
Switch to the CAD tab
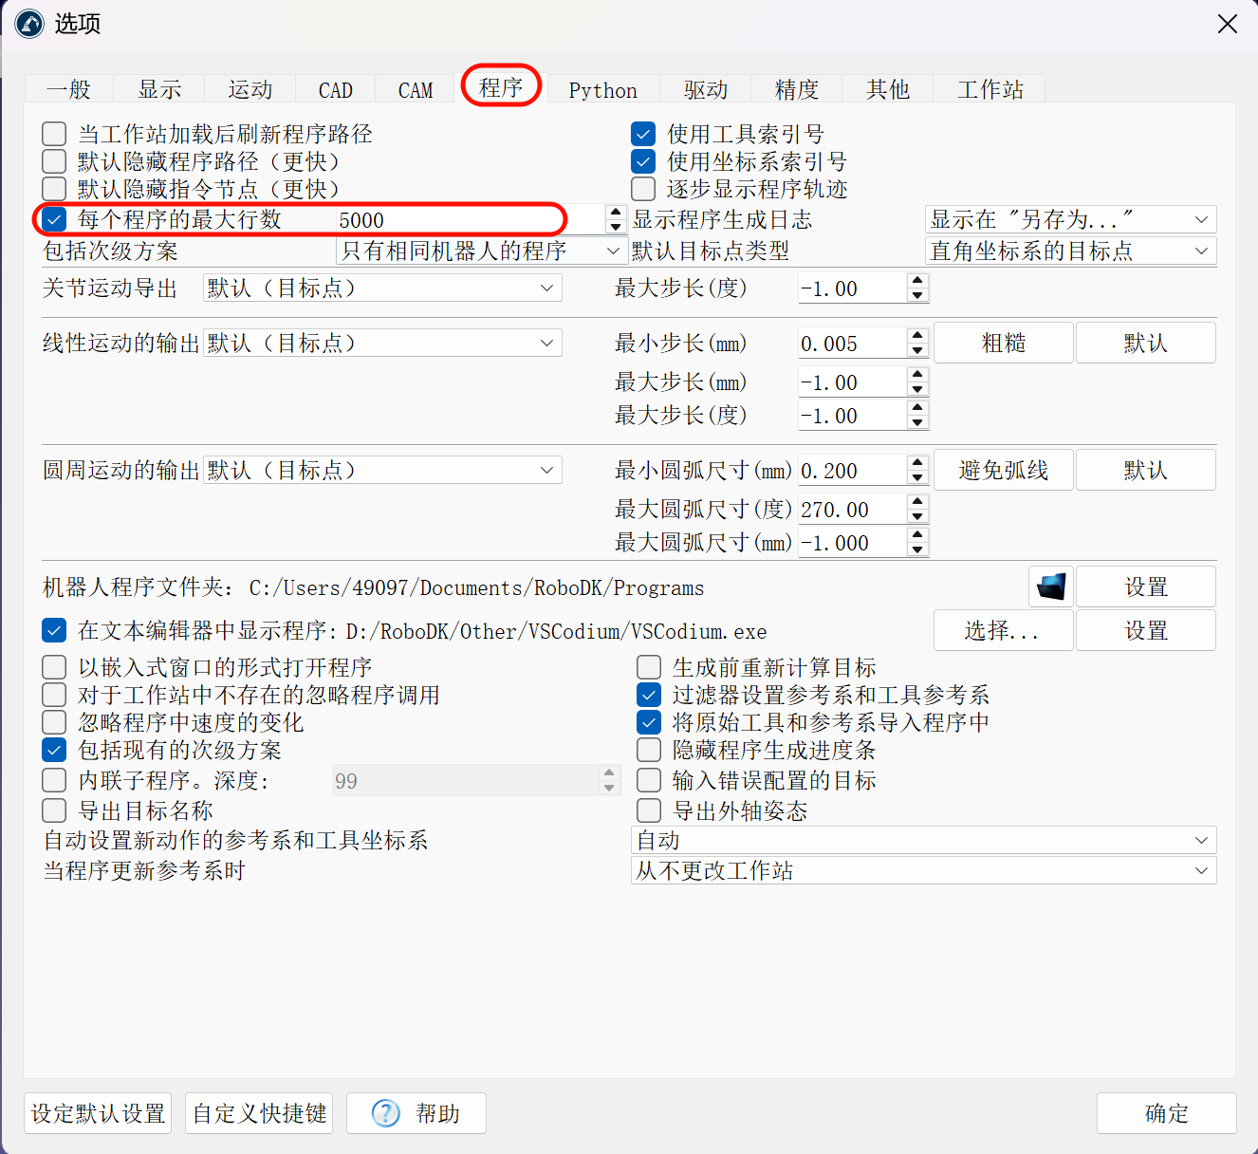tap(335, 89)
